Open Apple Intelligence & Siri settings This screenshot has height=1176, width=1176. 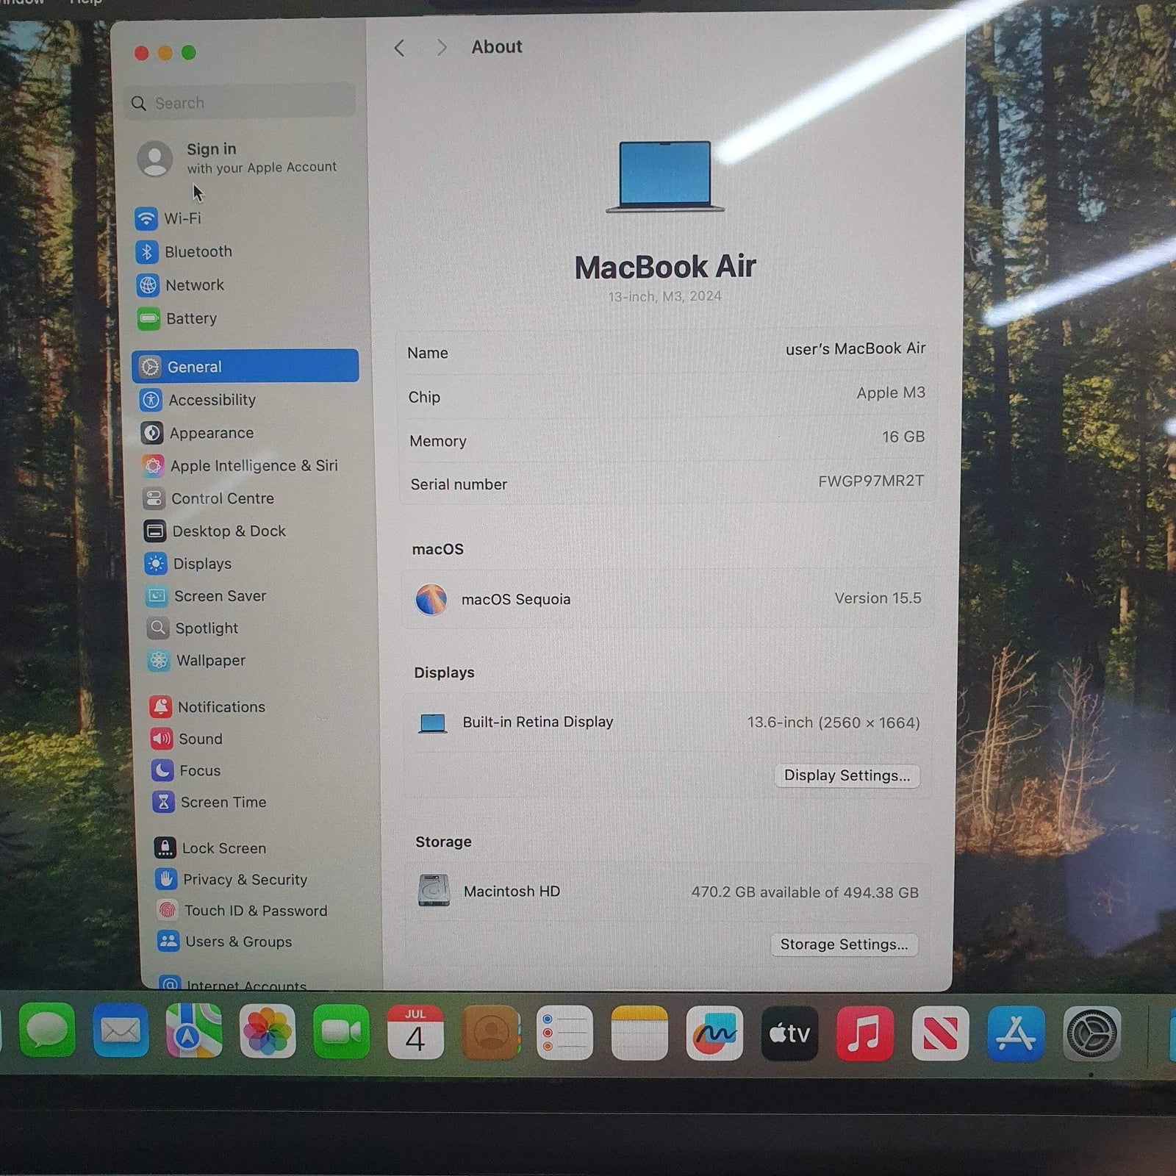[253, 465]
